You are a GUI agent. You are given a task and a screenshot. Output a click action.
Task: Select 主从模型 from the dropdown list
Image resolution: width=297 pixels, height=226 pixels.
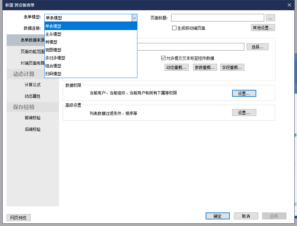53,34
